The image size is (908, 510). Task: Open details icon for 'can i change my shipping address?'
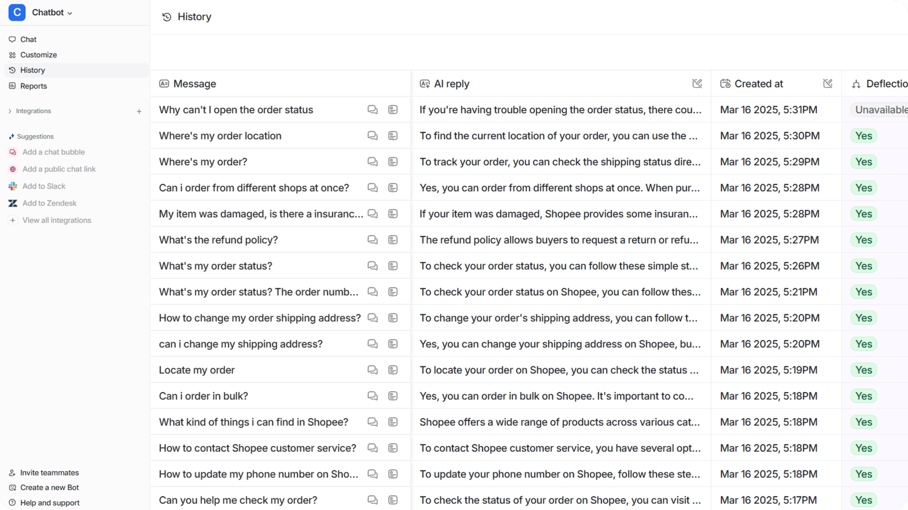pyautogui.click(x=393, y=344)
